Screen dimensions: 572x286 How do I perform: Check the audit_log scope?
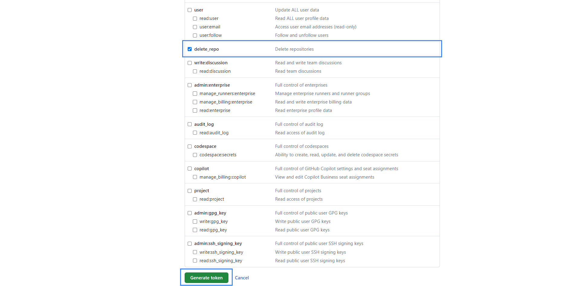[189, 124]
